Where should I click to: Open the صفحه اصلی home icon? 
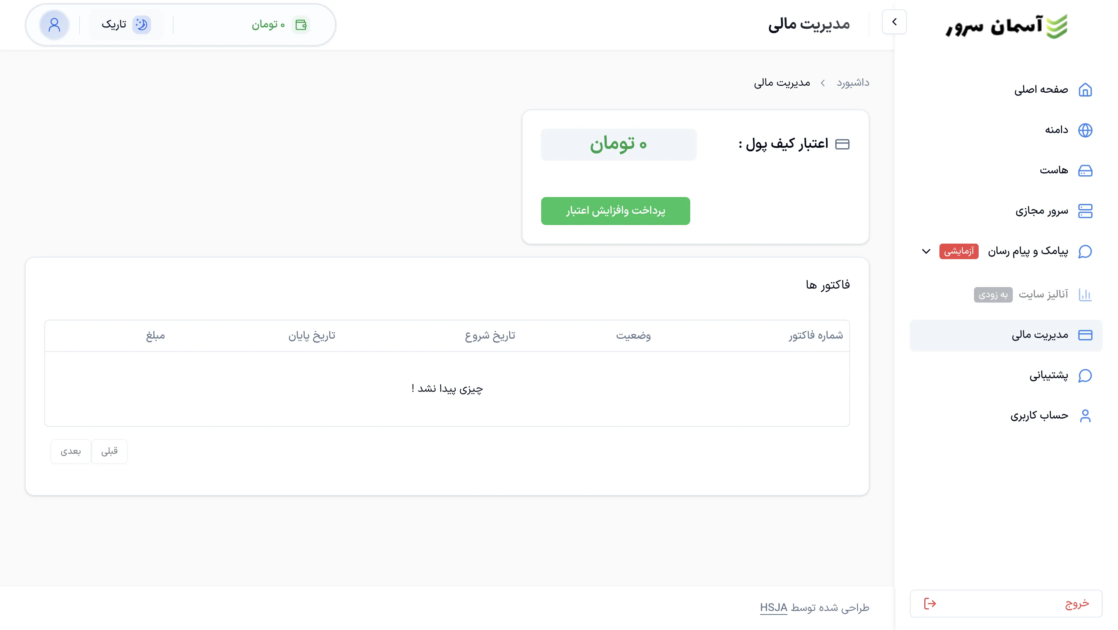pyautogui.click(x=1086, y=90)
